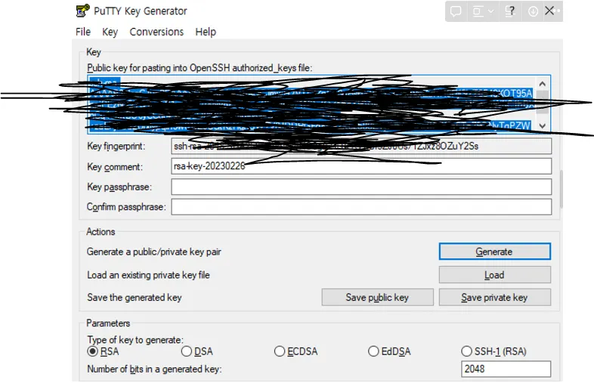Click the public key box scroll up arrow
Viewport: 594px width, 383px height.
(543, 84)
